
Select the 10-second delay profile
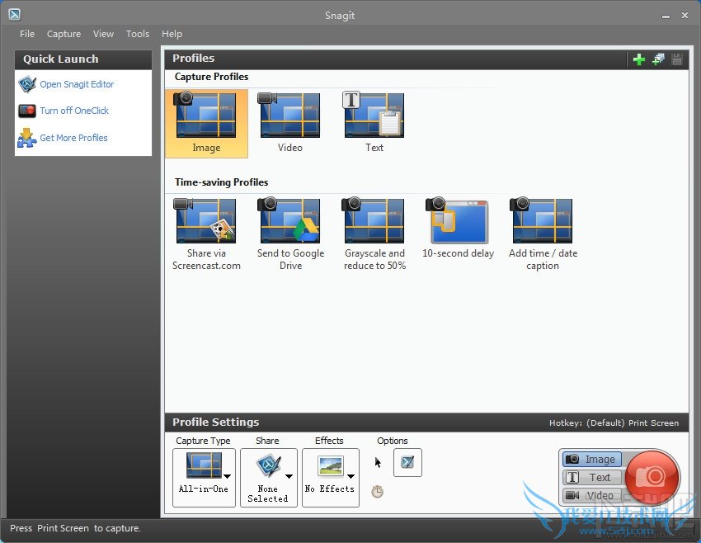click(x=458, y=223)
